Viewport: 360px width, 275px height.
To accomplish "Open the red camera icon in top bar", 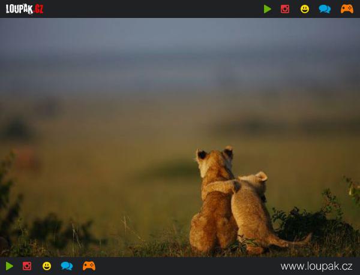I will click(x=285, y=9).
